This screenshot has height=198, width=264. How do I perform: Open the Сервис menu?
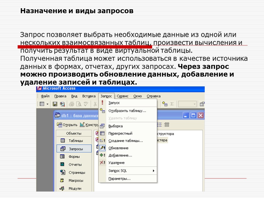(122, 96)
